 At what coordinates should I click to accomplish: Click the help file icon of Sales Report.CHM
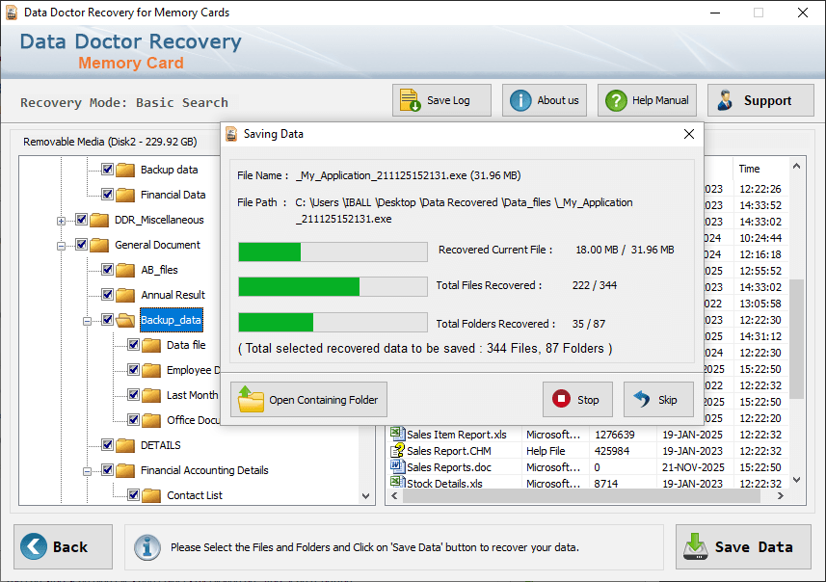[x=397, y=450]
